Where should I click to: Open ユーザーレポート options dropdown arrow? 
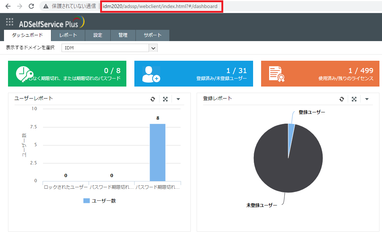[178, 99]
